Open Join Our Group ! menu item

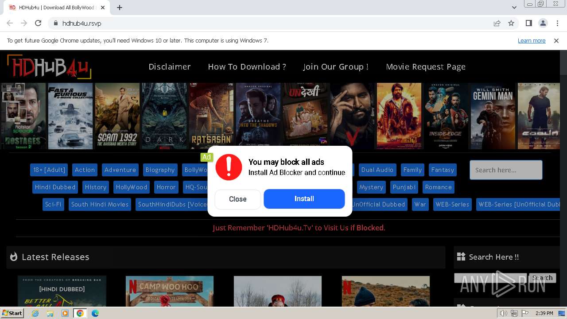pos(336,66)
